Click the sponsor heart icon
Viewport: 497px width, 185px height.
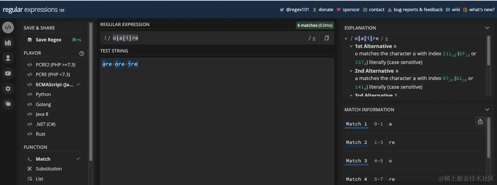(339, 10)
